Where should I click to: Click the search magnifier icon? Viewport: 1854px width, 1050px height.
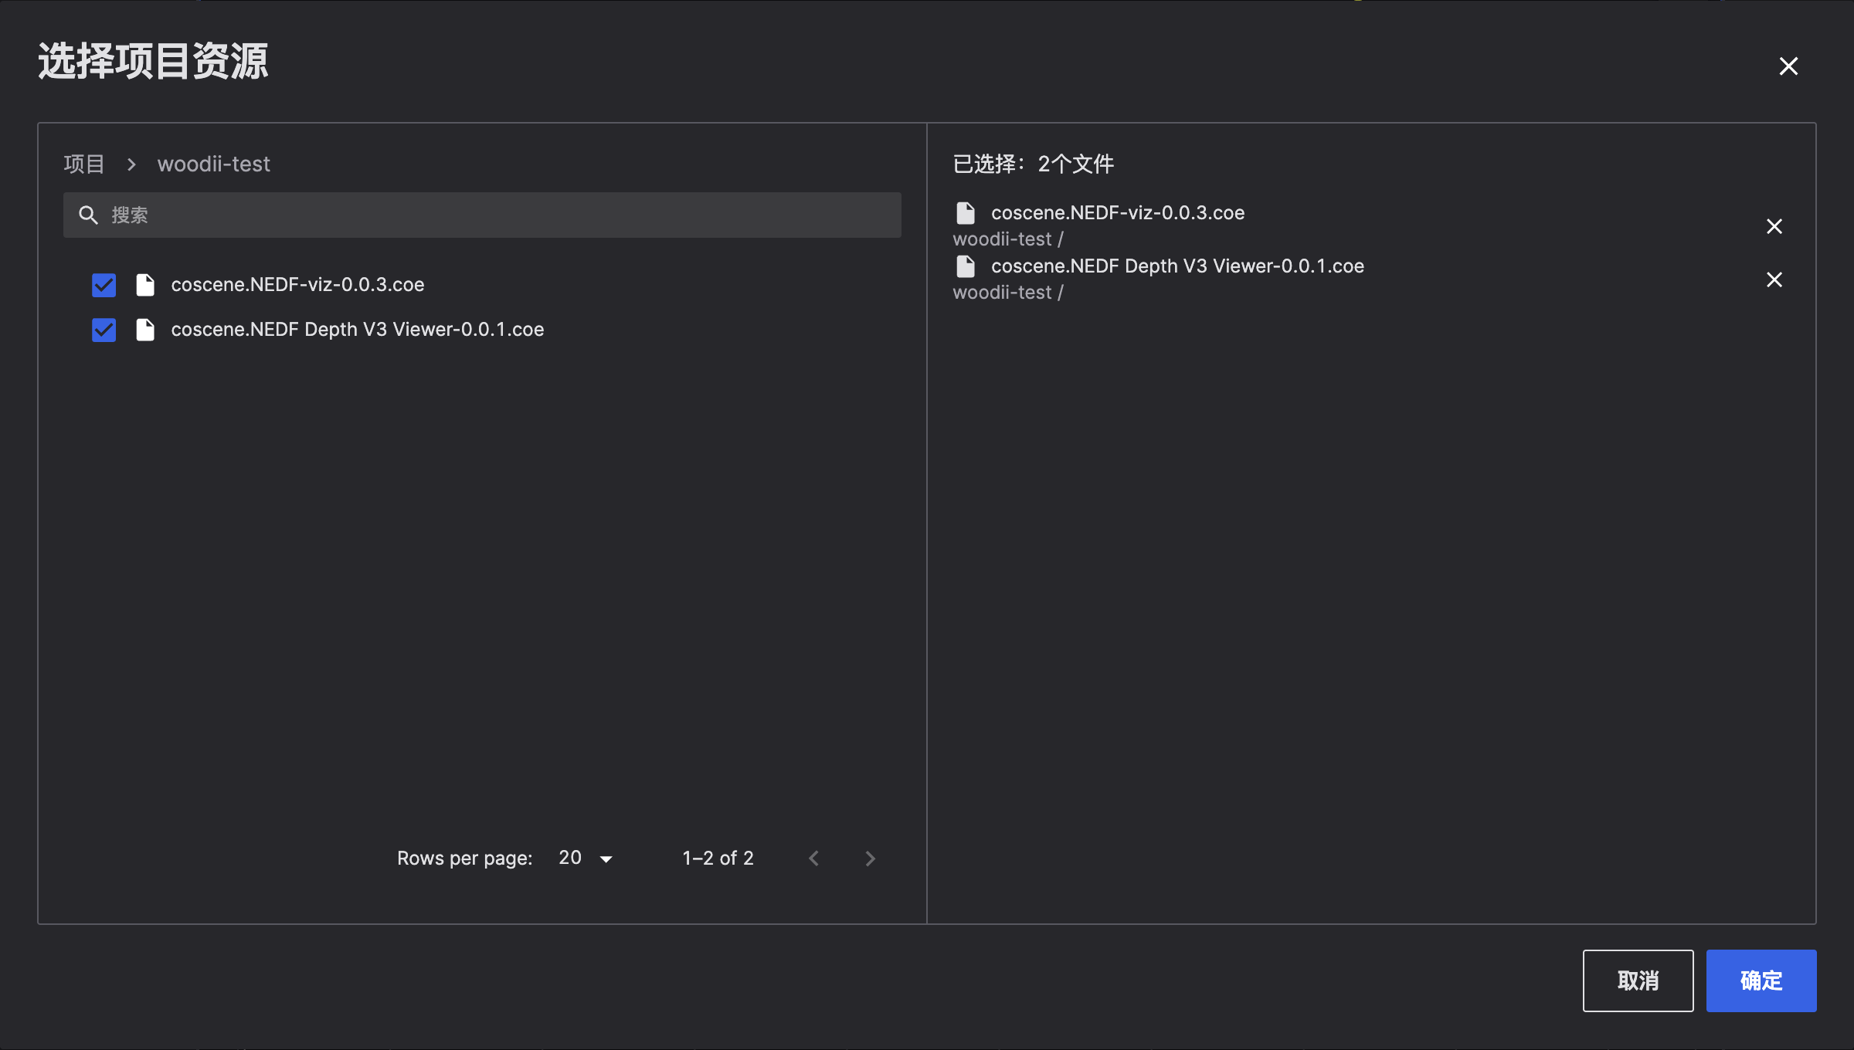[89, 215]
